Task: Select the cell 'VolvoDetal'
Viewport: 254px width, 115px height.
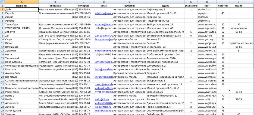Action: point(21,84)
